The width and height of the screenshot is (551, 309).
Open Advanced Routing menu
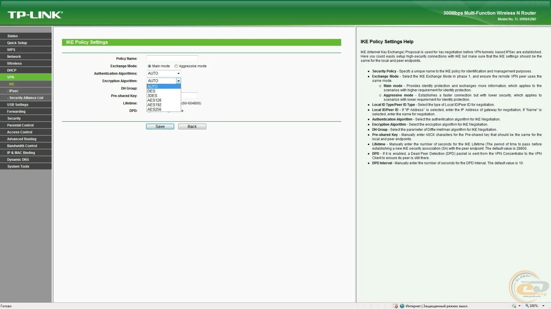click(x=26, y=139)
